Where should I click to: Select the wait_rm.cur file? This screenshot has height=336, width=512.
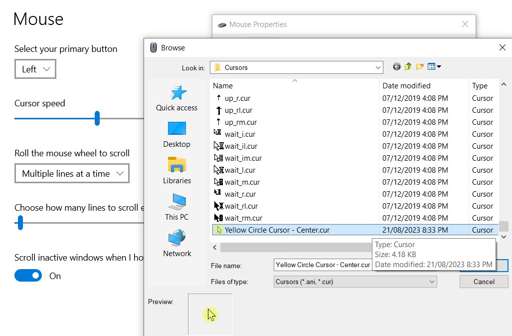click(x=243, y=218)
